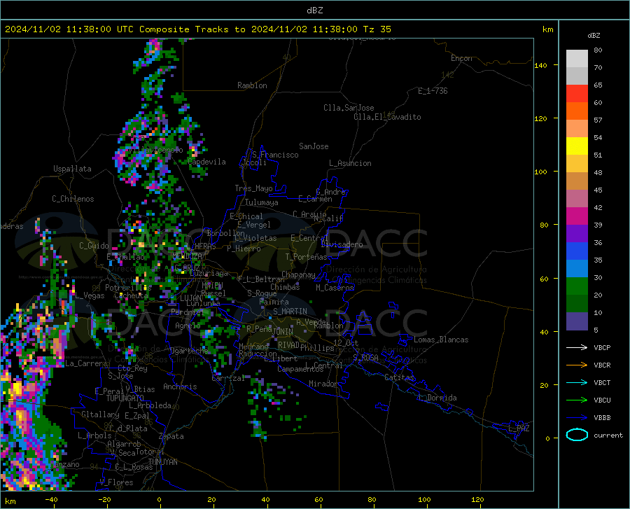
Task: Click the cyan 'current' ellipse legend icon
Action: 577,435
